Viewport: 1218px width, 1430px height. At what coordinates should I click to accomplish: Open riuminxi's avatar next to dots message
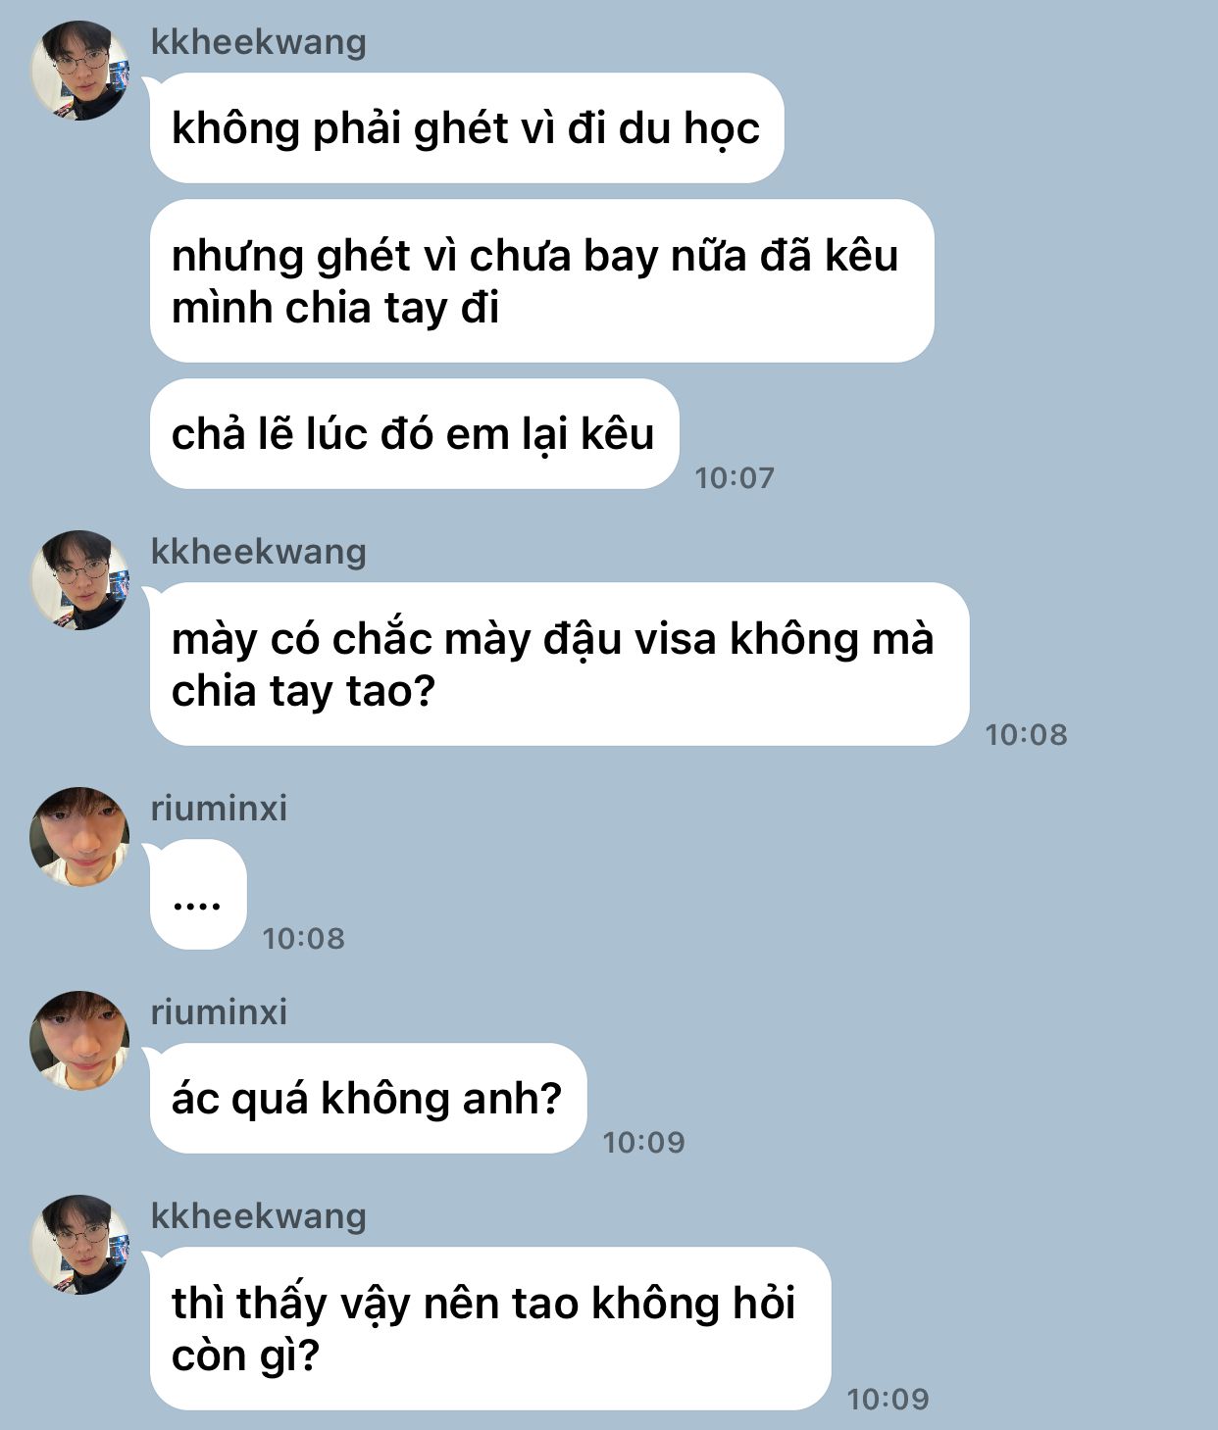79,836
